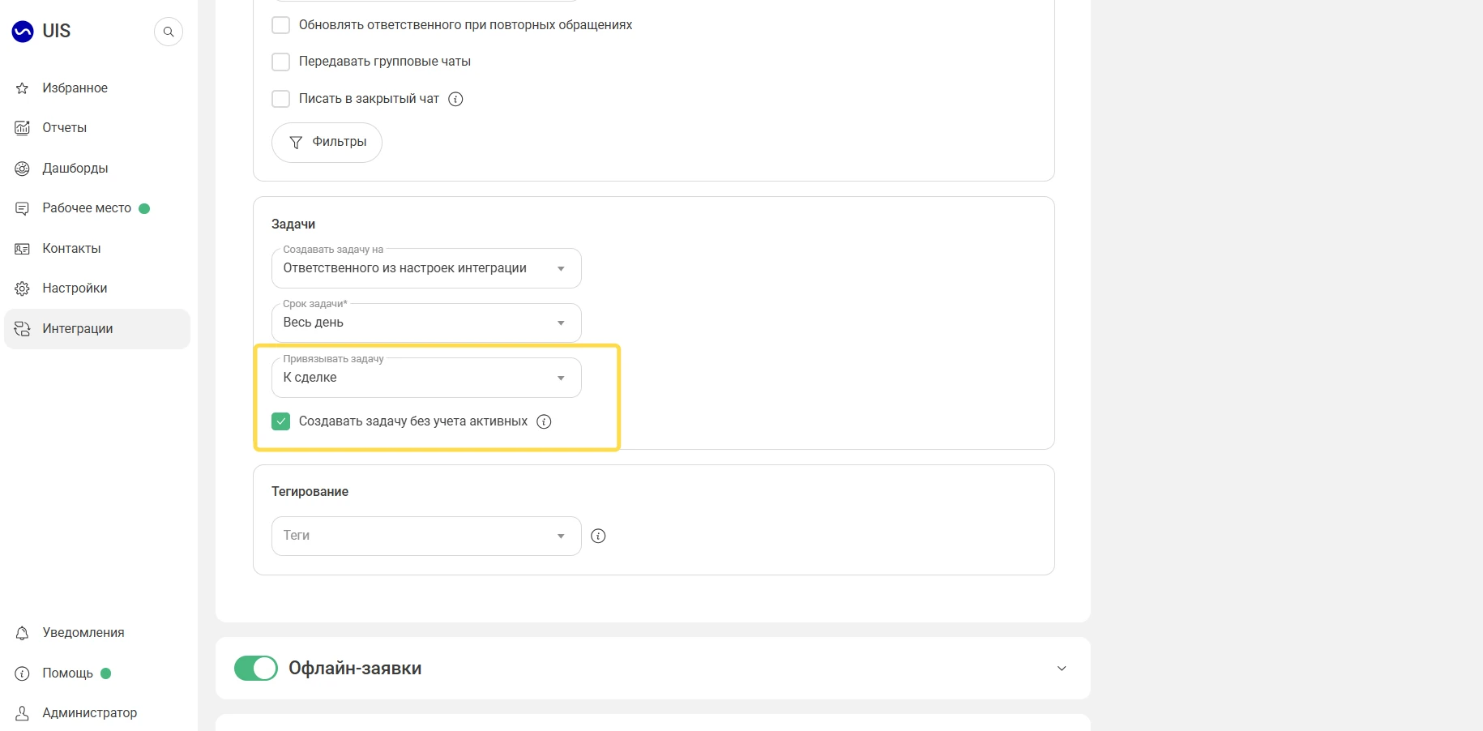Click info icon next to Теги field
The image size is (1483, 731).
(599, 536)
